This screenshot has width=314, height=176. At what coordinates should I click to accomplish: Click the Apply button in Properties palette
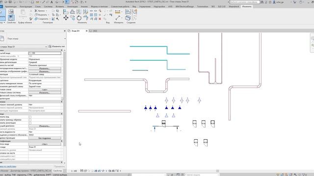point(59,166)
